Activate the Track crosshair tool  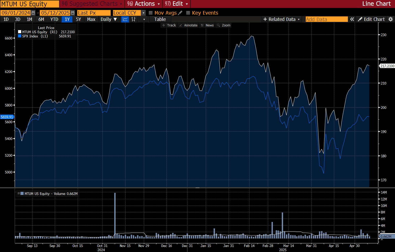169,25
